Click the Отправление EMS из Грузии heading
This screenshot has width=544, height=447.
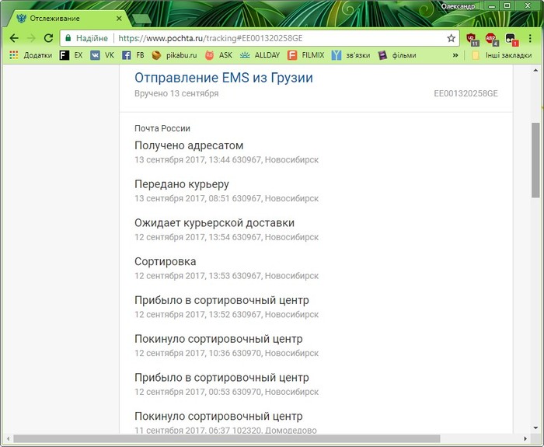point(224,78)
